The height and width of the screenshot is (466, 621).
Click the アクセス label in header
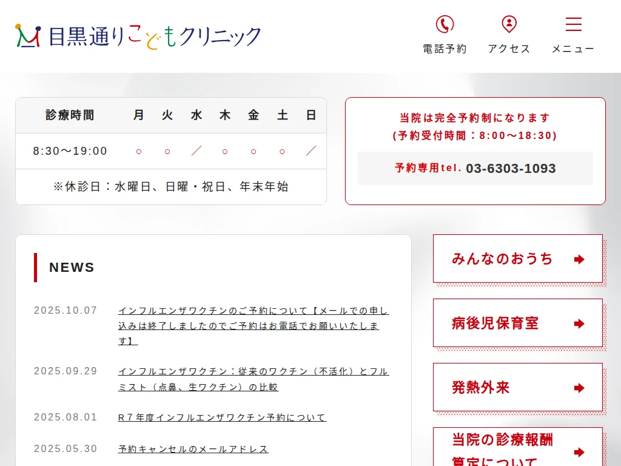coord(509,49)
